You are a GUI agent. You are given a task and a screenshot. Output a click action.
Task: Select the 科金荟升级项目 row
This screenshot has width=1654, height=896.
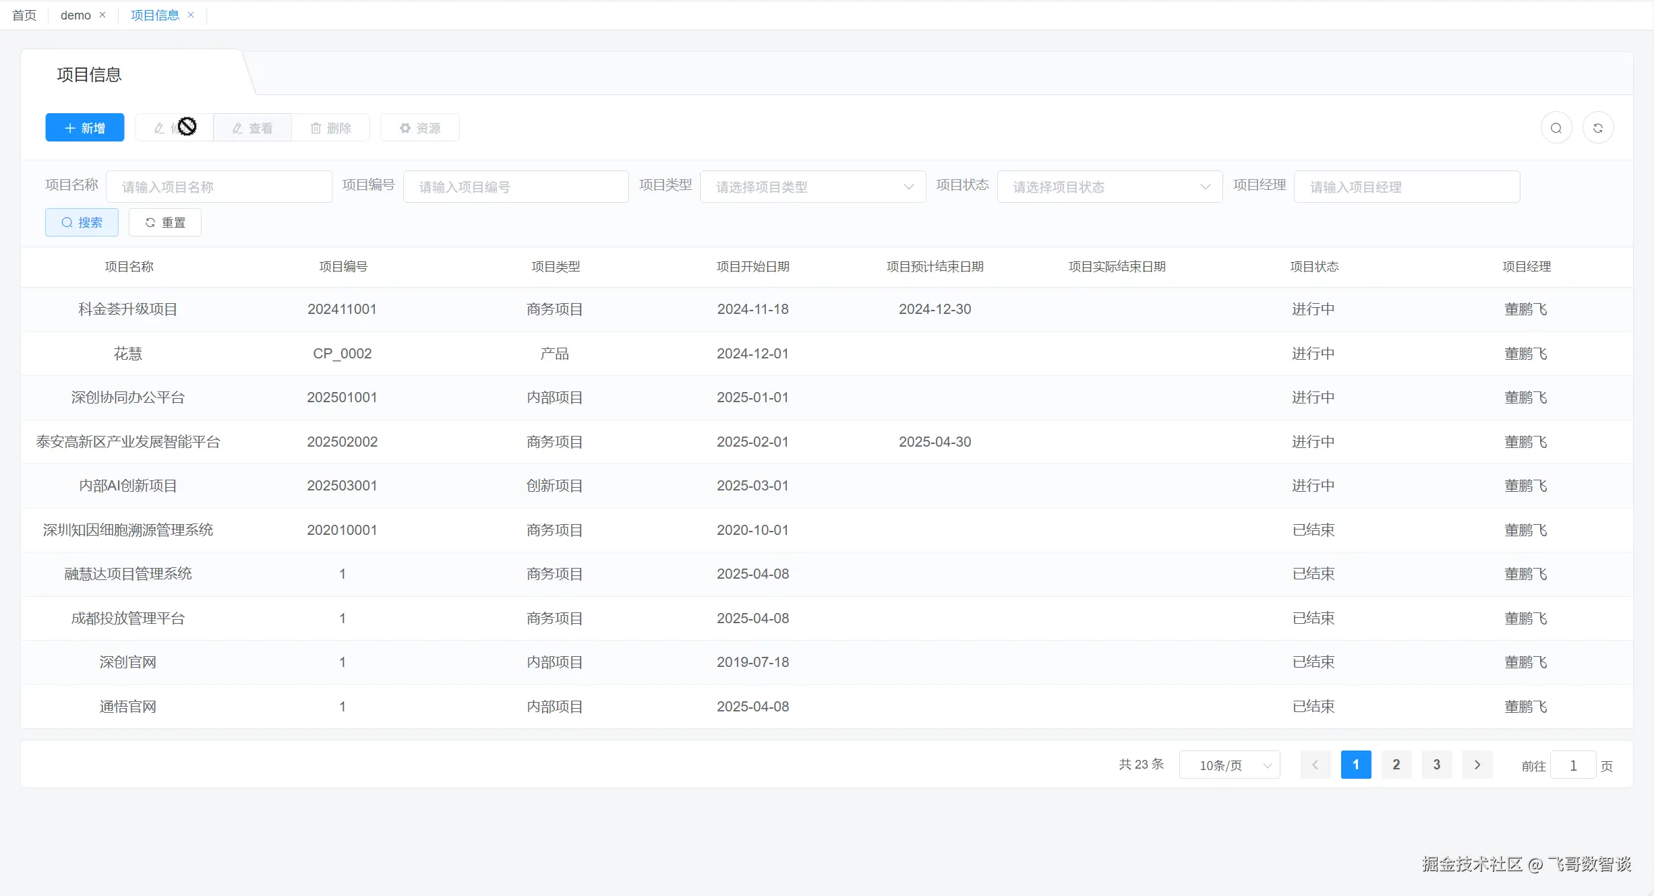tap(127, 309)
